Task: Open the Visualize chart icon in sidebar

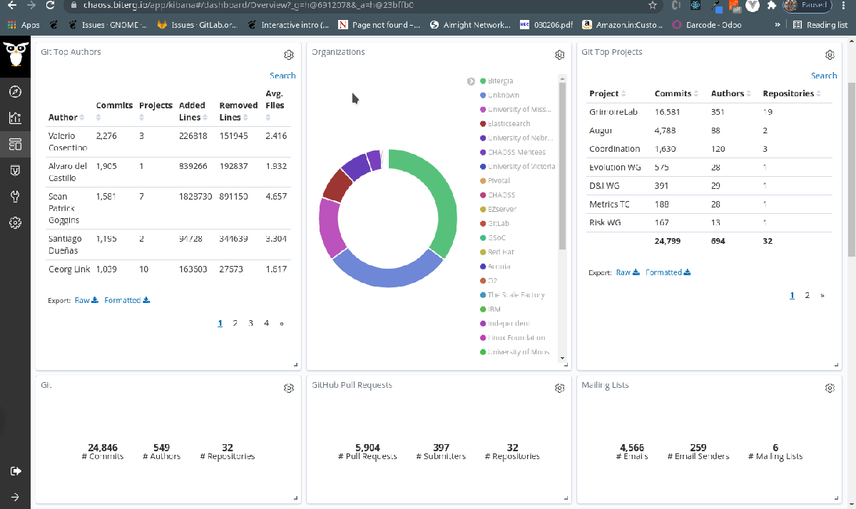Action: (x=15, y=118)
